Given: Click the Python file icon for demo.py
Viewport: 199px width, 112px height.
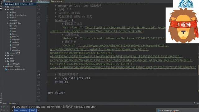Looking at the screenshot, I should (11, 37).
